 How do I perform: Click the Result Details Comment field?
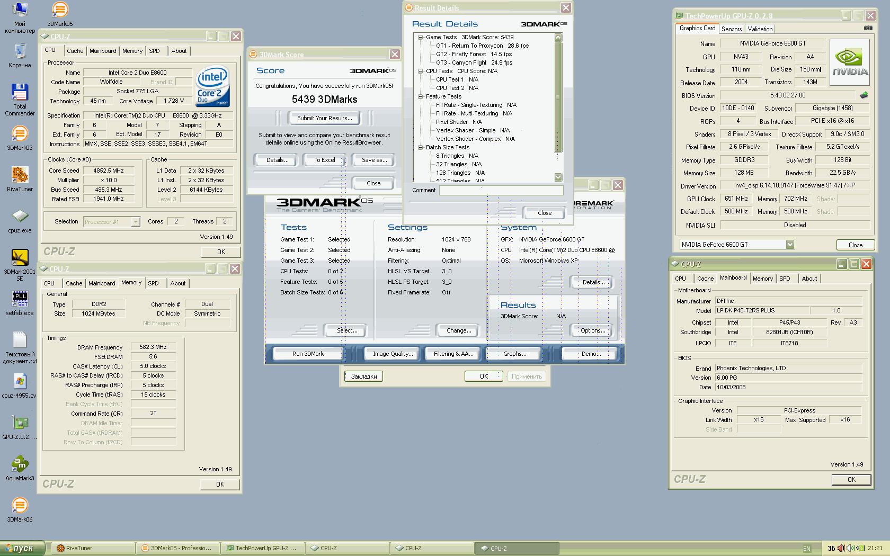pos(501,190)
